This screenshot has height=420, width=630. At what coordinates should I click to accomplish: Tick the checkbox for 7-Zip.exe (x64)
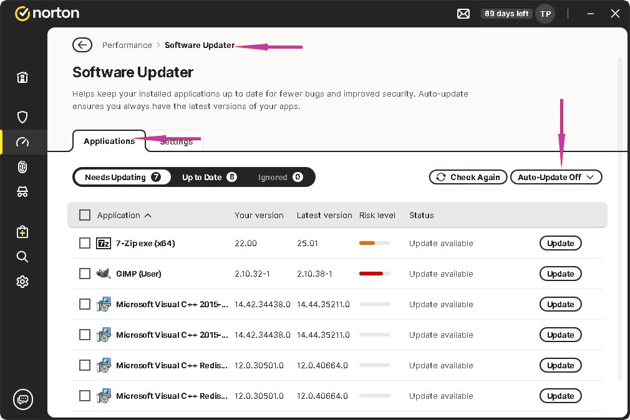(85, 243)
